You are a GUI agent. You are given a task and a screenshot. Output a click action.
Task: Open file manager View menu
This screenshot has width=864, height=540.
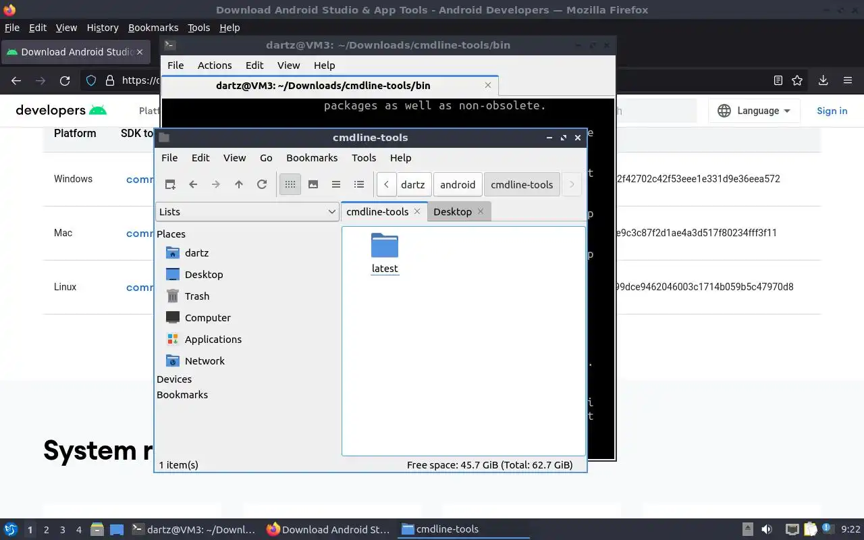tap(234, 157)
